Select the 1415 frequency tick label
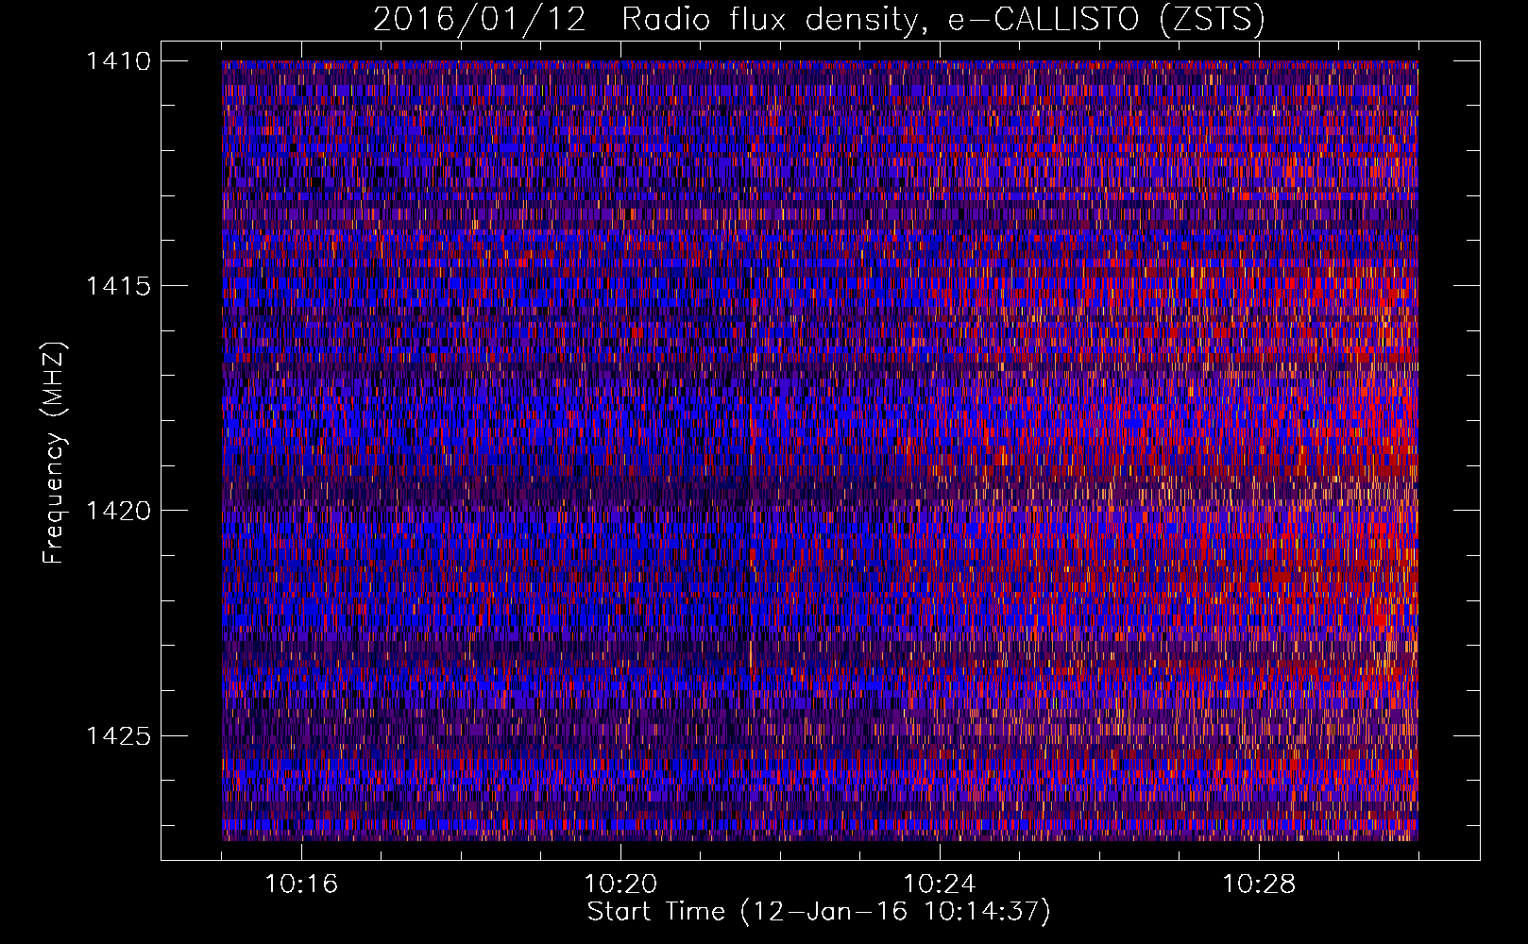Viewport: 1528px width, 944px height. (x=118, y=286)
